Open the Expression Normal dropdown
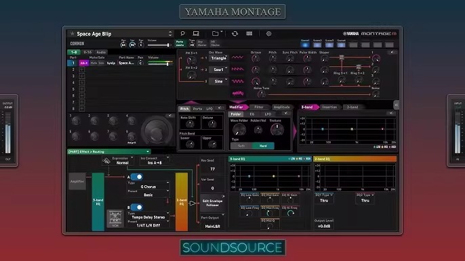The height and width of the screenshot is (261, 465). point(123,161)
